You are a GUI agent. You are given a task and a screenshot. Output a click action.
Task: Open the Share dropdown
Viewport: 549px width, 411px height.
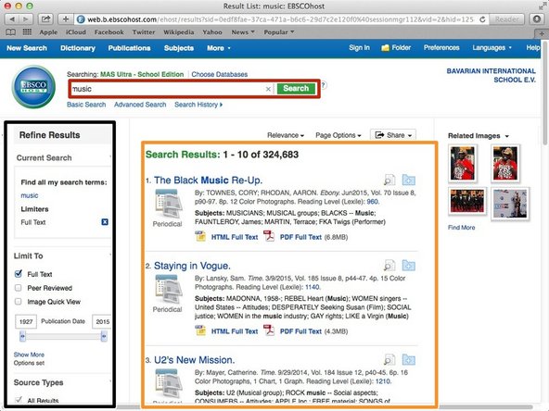393,135
